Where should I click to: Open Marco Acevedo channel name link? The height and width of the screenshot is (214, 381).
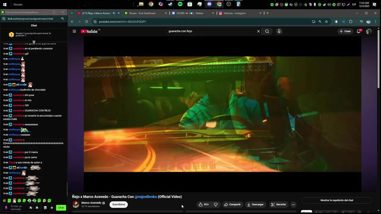(91, 203)
